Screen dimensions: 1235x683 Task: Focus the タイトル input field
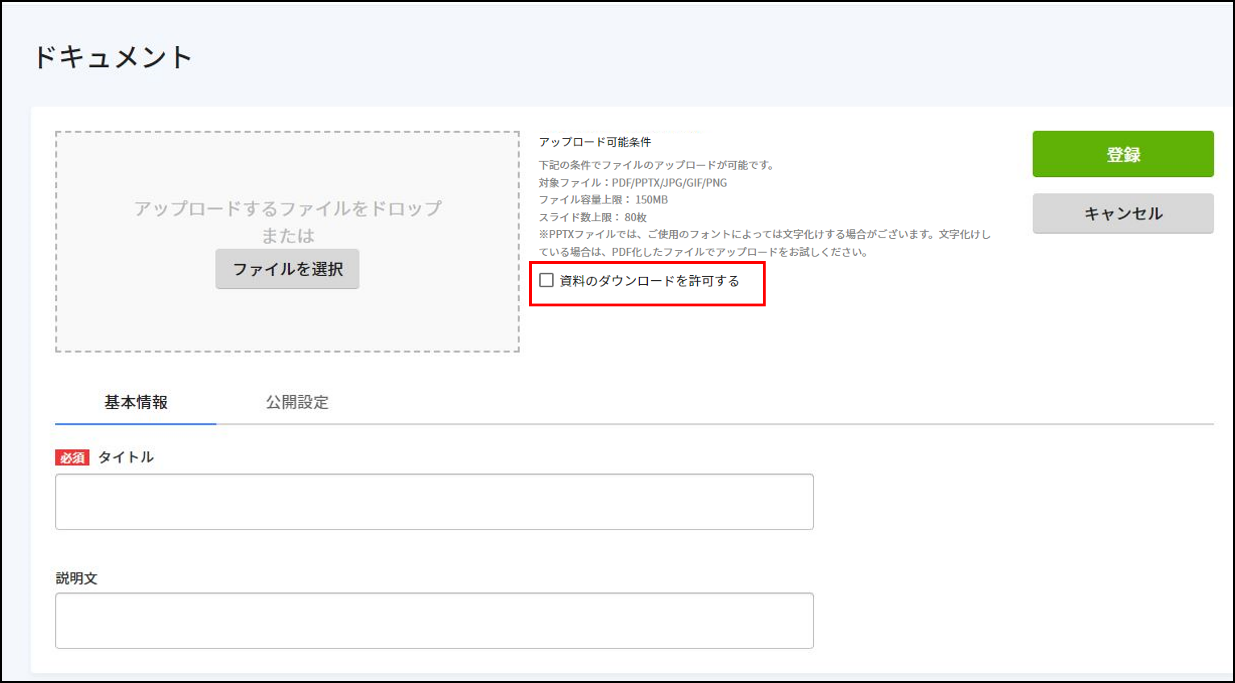(434, 502)
